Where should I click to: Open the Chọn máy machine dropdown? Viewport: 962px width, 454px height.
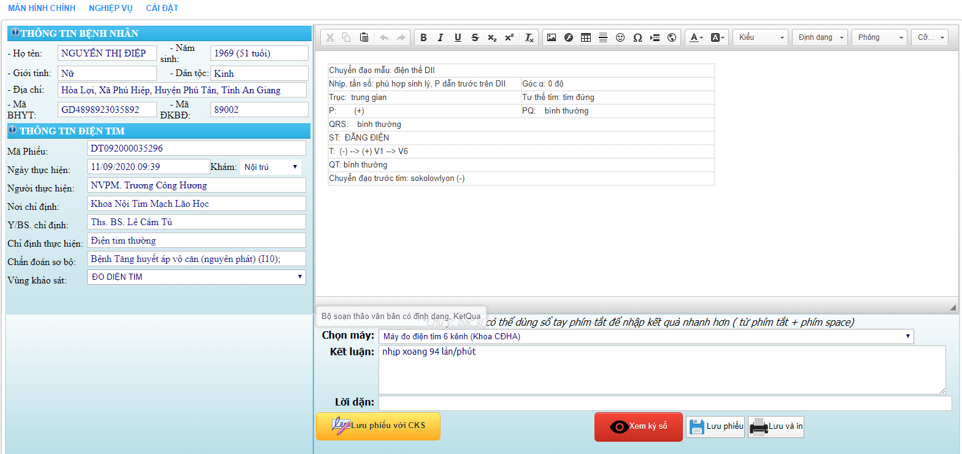(x=645, y=336)
